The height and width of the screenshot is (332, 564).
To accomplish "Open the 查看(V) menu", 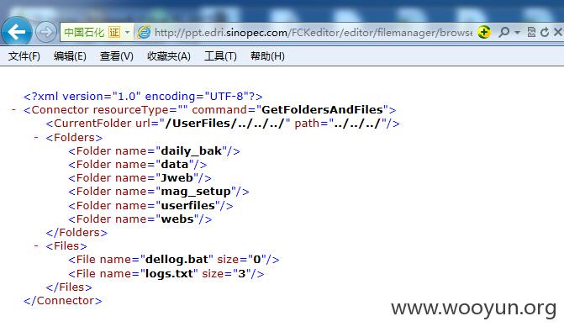I will [117, 56].
